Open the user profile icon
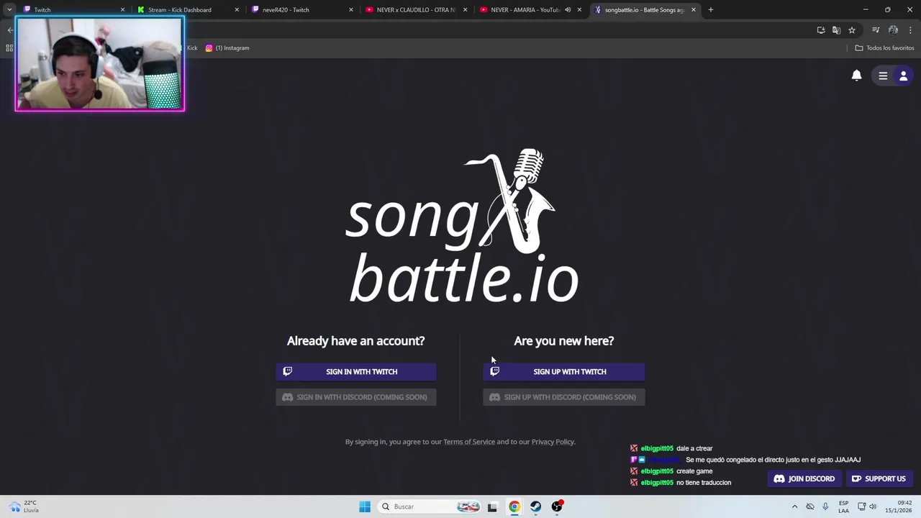This screenshot has width=921, height=518. tap(904, 76)
